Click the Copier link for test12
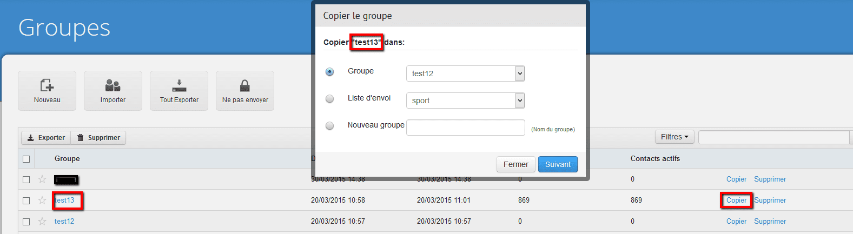This screenshot has width=853, height=234. click(x=736, y=222)
